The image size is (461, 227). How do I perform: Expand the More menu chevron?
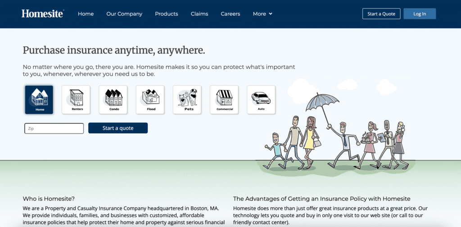271,14
